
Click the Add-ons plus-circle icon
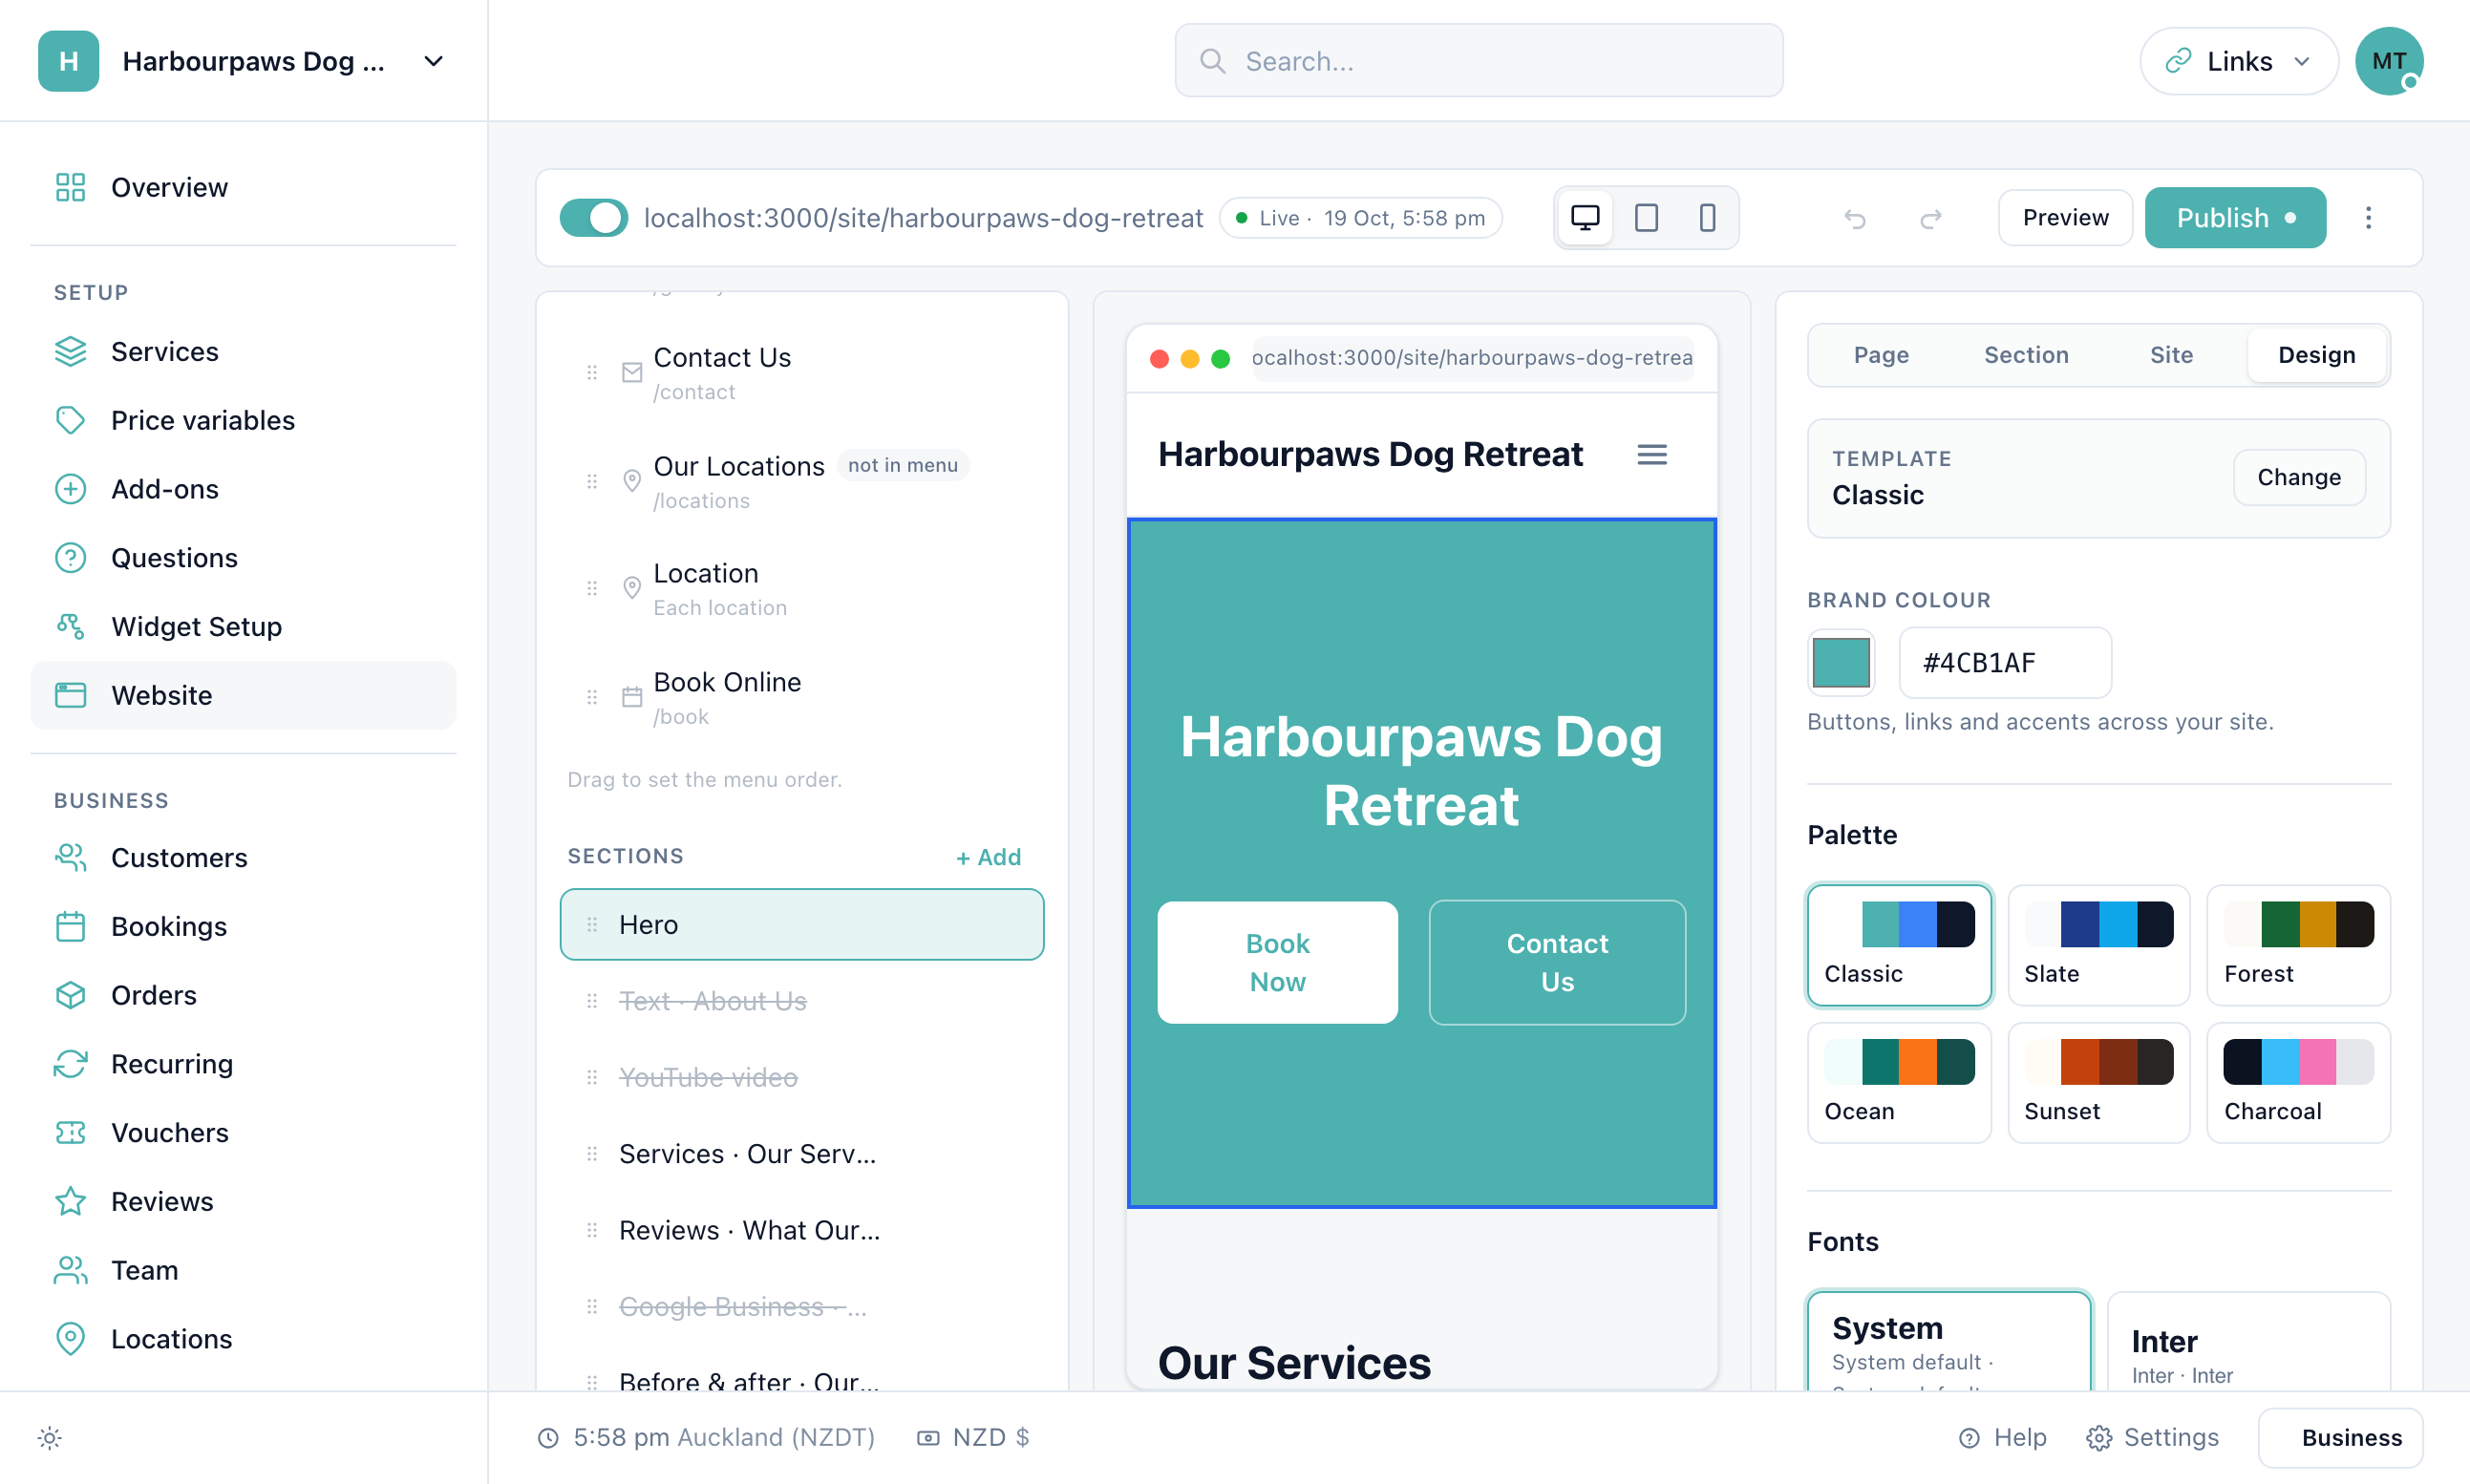tap(70, 489)
